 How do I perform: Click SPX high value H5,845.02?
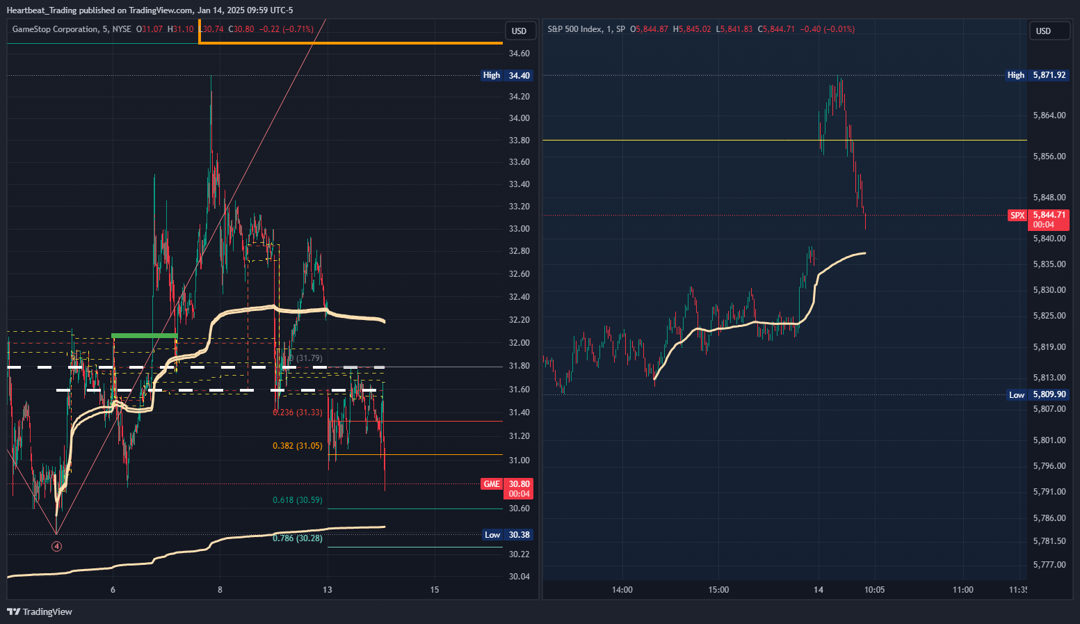coord(692,29)
